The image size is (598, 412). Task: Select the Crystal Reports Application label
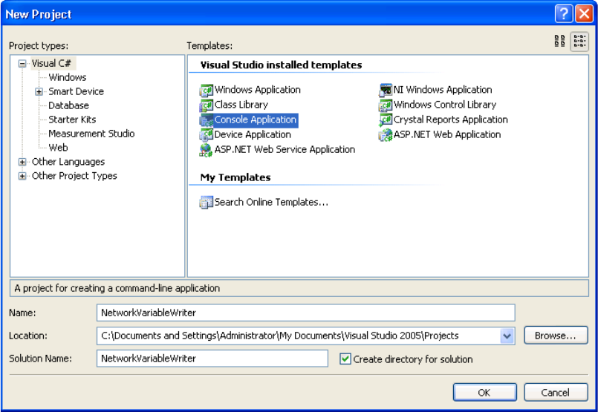(451, 120)
